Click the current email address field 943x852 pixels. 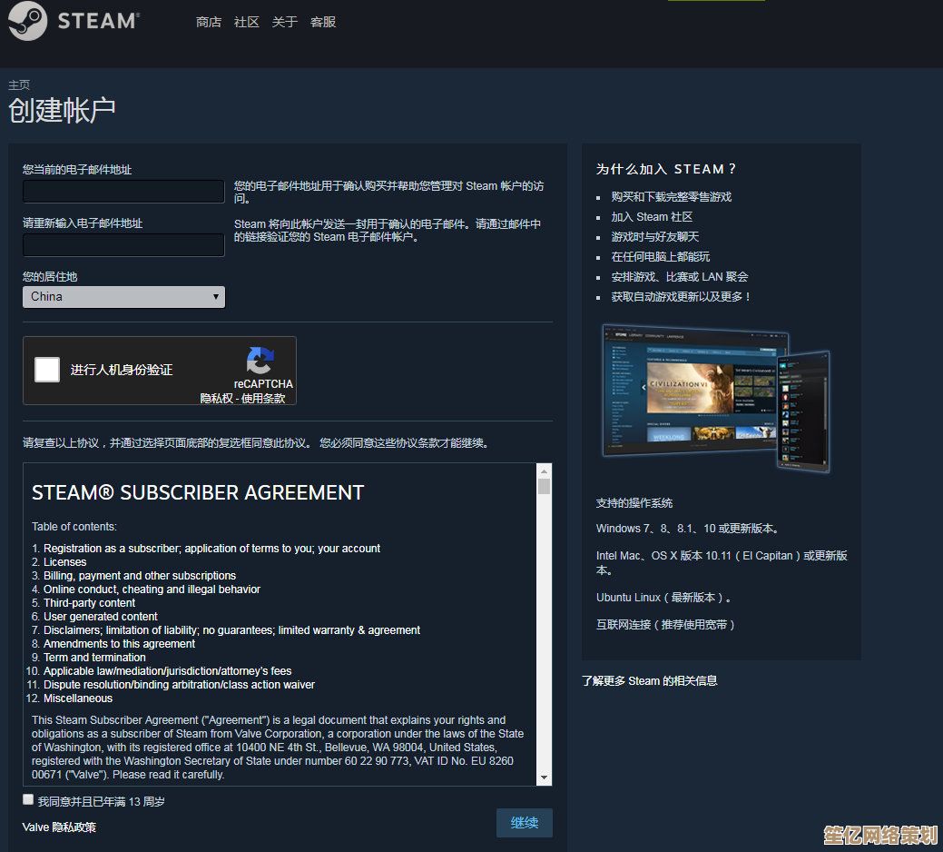(x=123, y=192)
